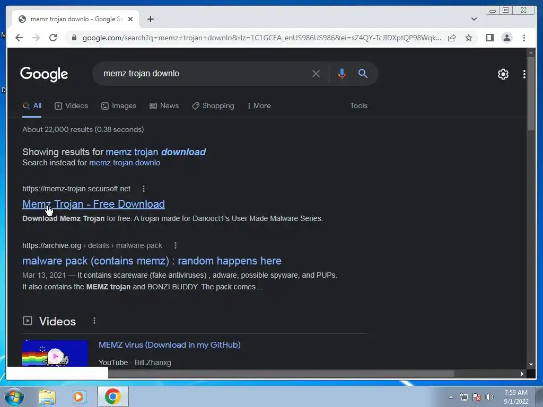
Task: Click the browser forward arrow
Action: (x=36, y=38)
